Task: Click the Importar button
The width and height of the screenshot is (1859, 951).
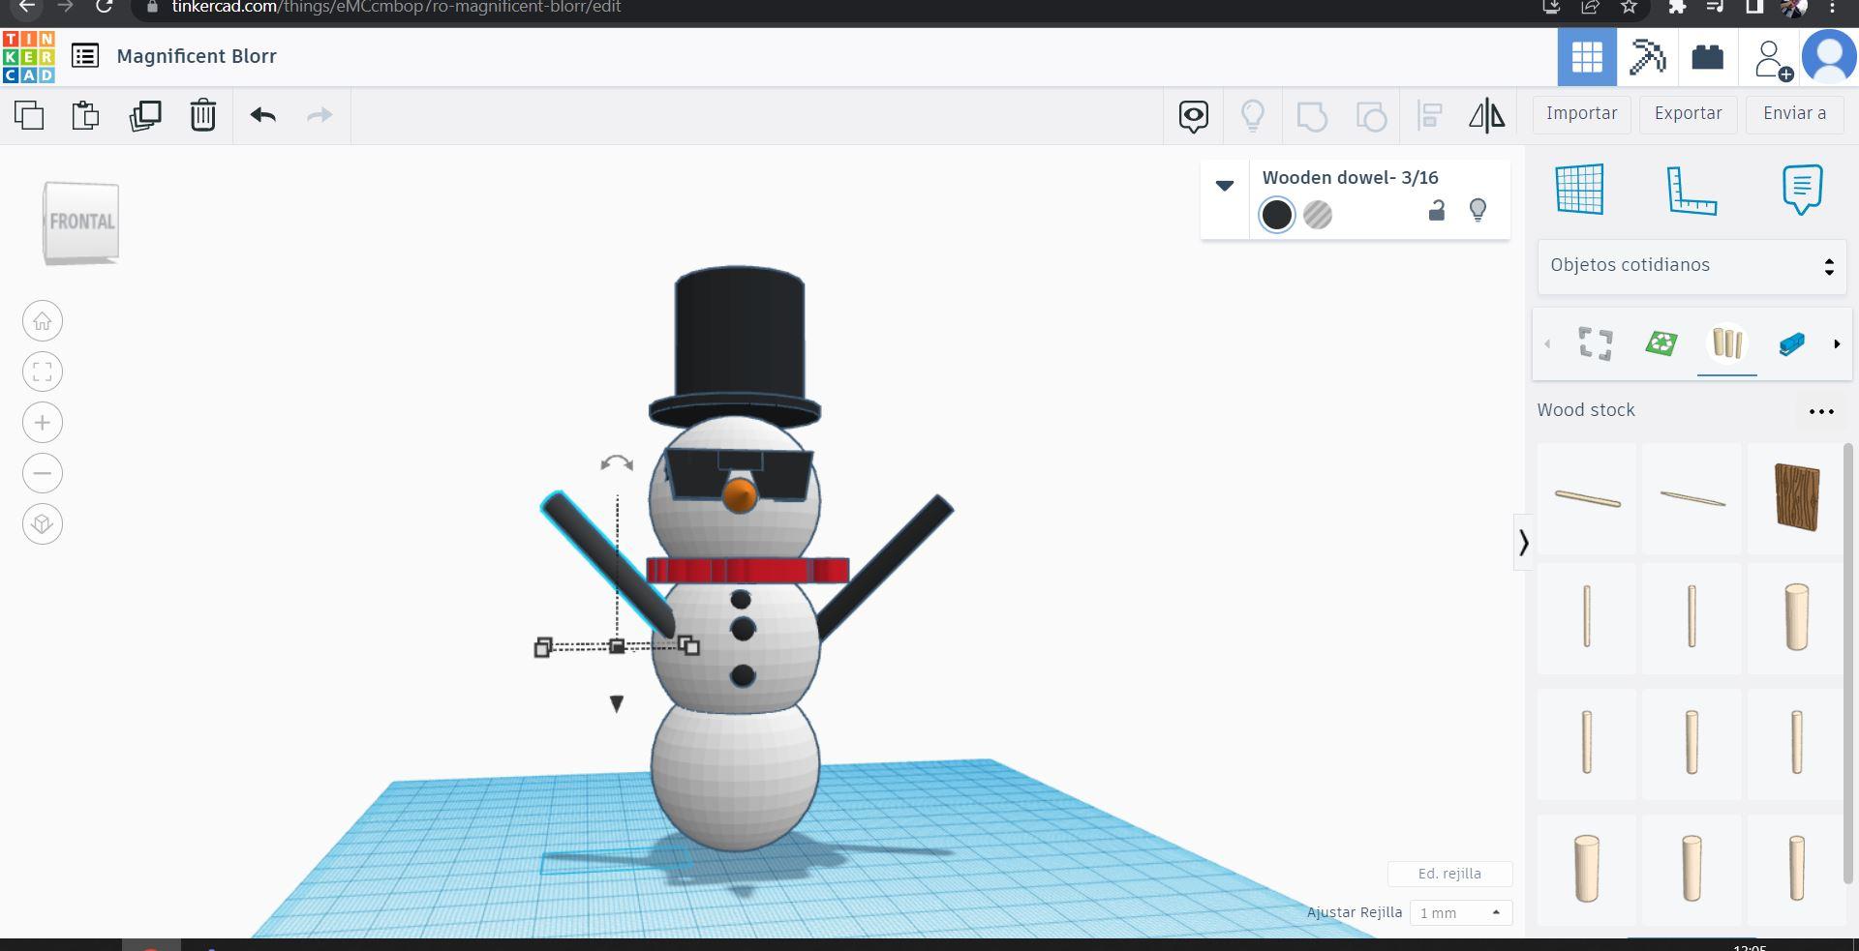Action: [1581, 114]
